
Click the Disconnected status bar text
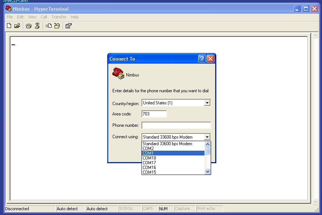coord(17,209)
